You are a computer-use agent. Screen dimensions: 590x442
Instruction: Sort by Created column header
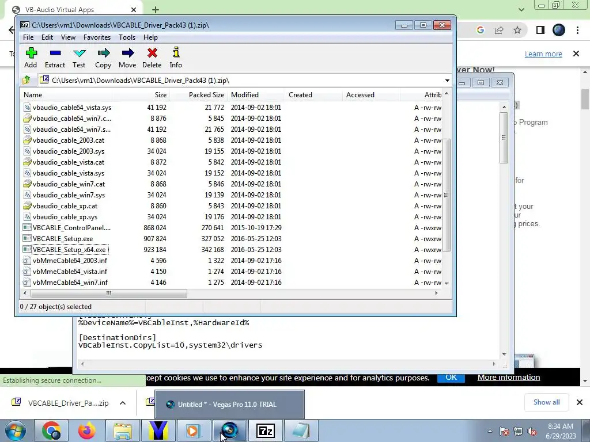coord(313,95)
